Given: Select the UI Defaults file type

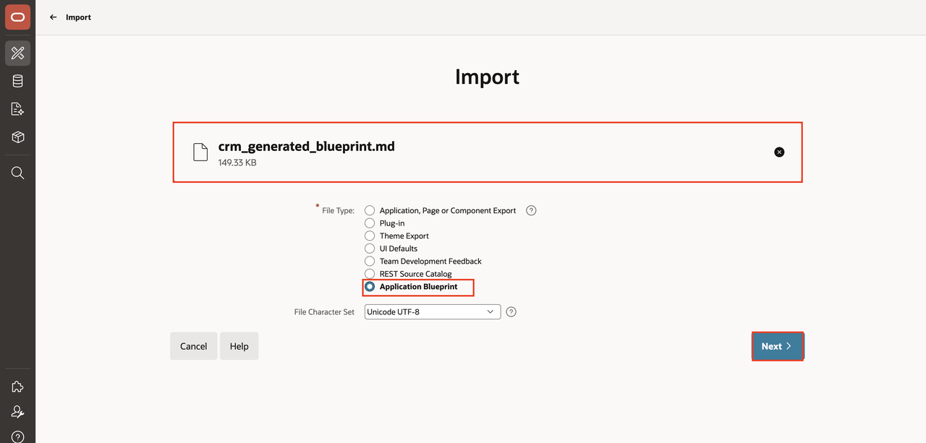Looking at the screenshot, I should (x=370, y=249).
